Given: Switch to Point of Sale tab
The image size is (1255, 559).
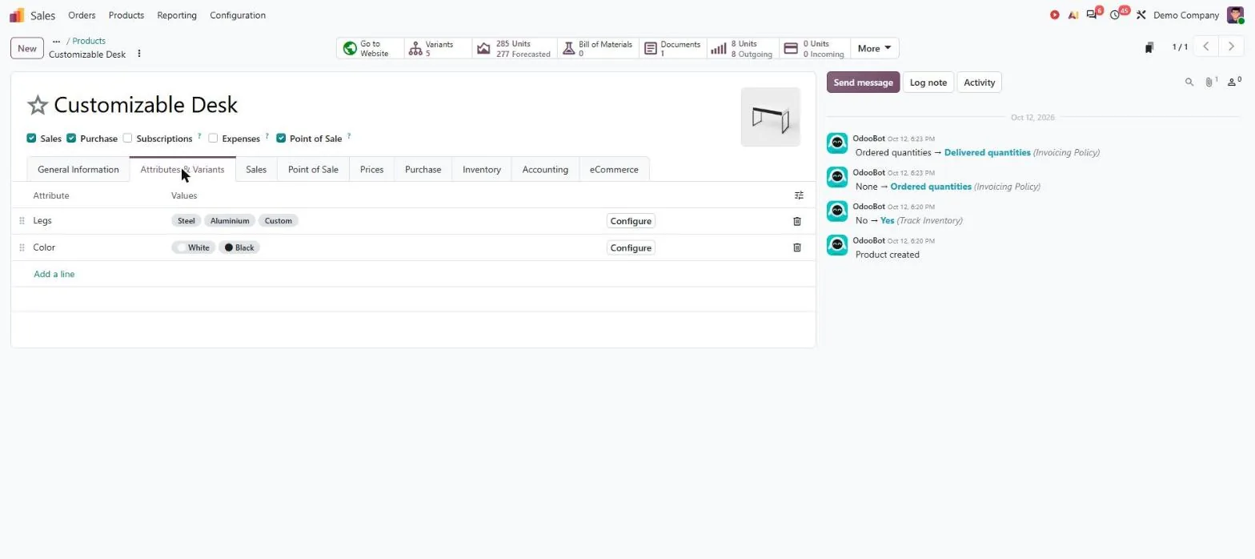Looking at the screenshot, I should [313, 169].
